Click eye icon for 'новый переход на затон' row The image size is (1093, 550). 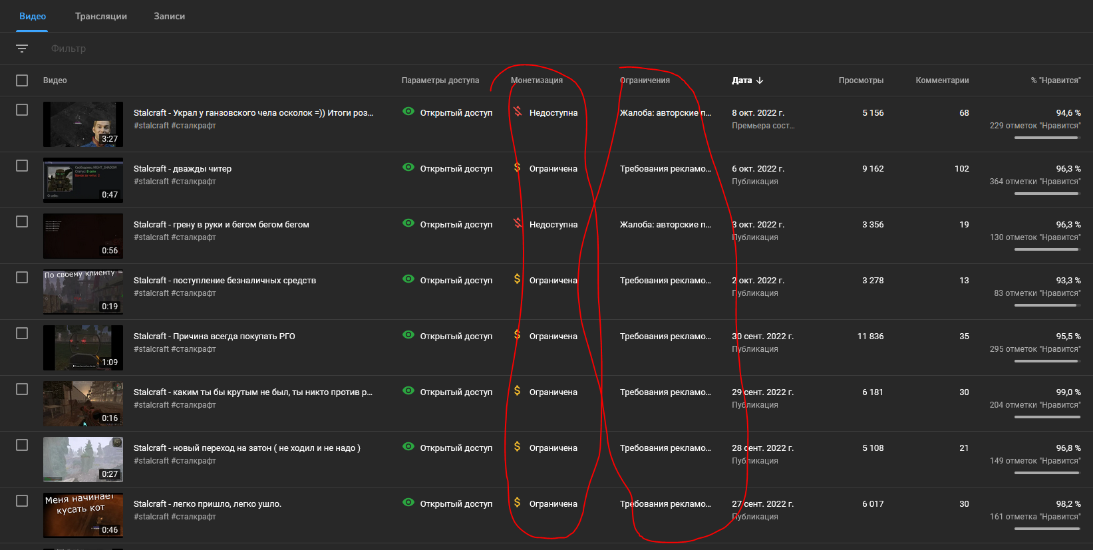click(x=408, y=447)
